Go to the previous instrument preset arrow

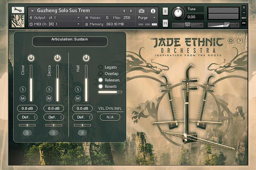[124, 11]
